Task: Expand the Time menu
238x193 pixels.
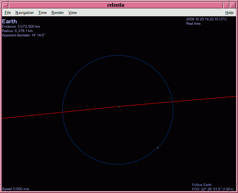Action: click(x=42, y=13)
